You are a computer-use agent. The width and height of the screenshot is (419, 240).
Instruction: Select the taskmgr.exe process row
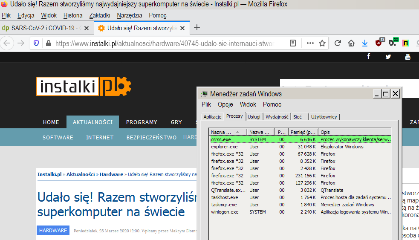301,205
